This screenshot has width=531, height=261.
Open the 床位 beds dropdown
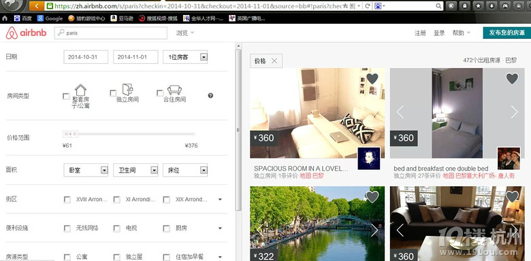point(185,170)
